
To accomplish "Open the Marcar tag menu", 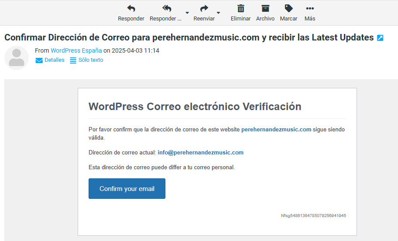I will 288,13.
